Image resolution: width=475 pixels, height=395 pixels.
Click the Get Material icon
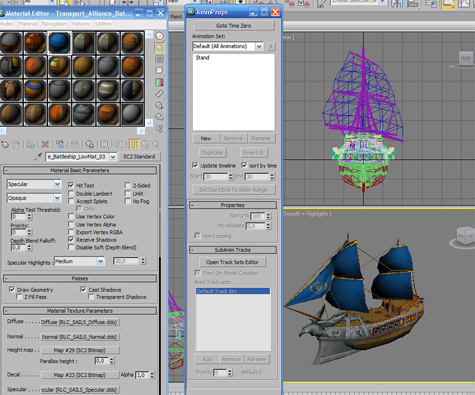pyautogui.click(x=5, y=144)
